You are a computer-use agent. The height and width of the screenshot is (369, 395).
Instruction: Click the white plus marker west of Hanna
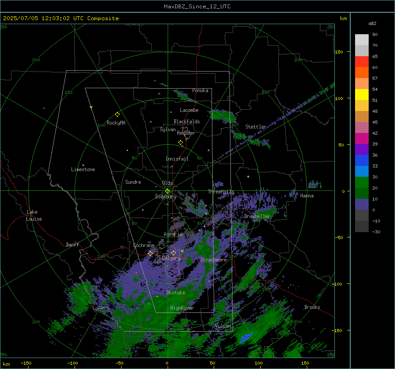[x=248, y=176]
